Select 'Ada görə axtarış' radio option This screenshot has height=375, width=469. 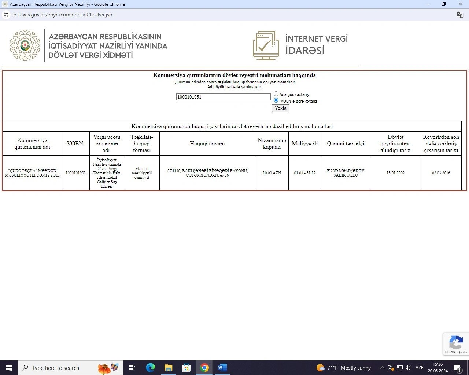276,94
